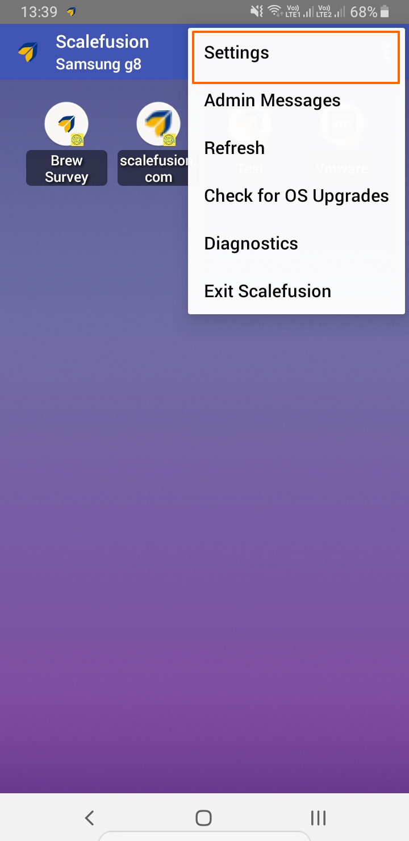Choose Refresh in the menu
Image resolution: width=409 pixels, height=841 pixels.
point(296,148)
